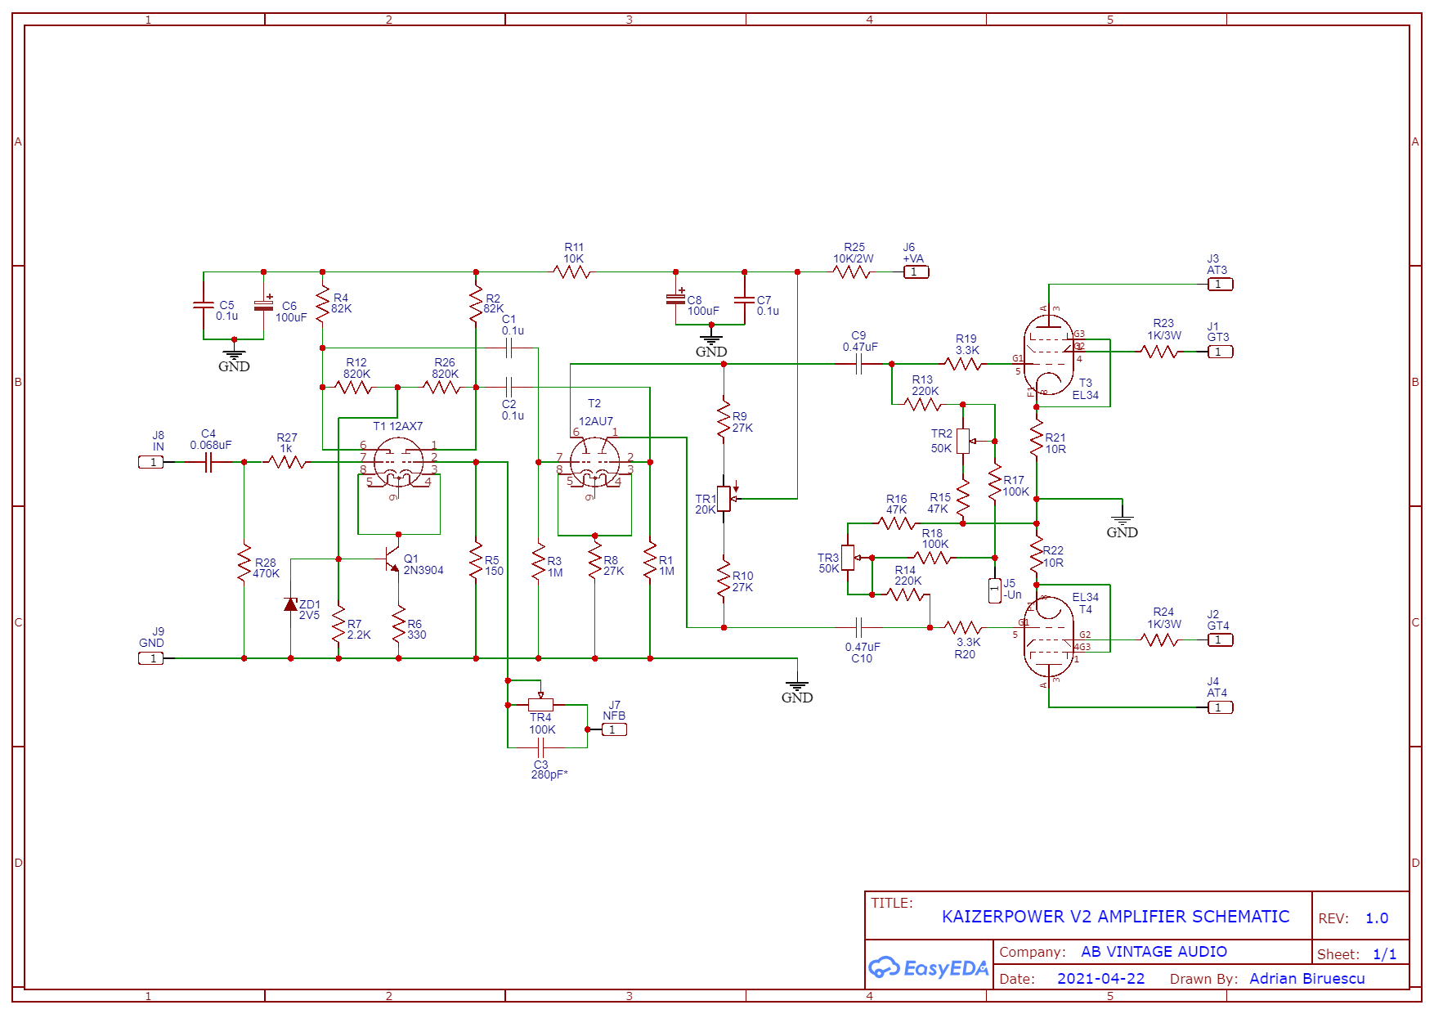Image resolution: width=1434 pixels, height=1014 pixels.
Task: Click the title text KAIZERPOWER V2 AMPLIFIER SCHEMATIC
Action: tap(1116, 917)
